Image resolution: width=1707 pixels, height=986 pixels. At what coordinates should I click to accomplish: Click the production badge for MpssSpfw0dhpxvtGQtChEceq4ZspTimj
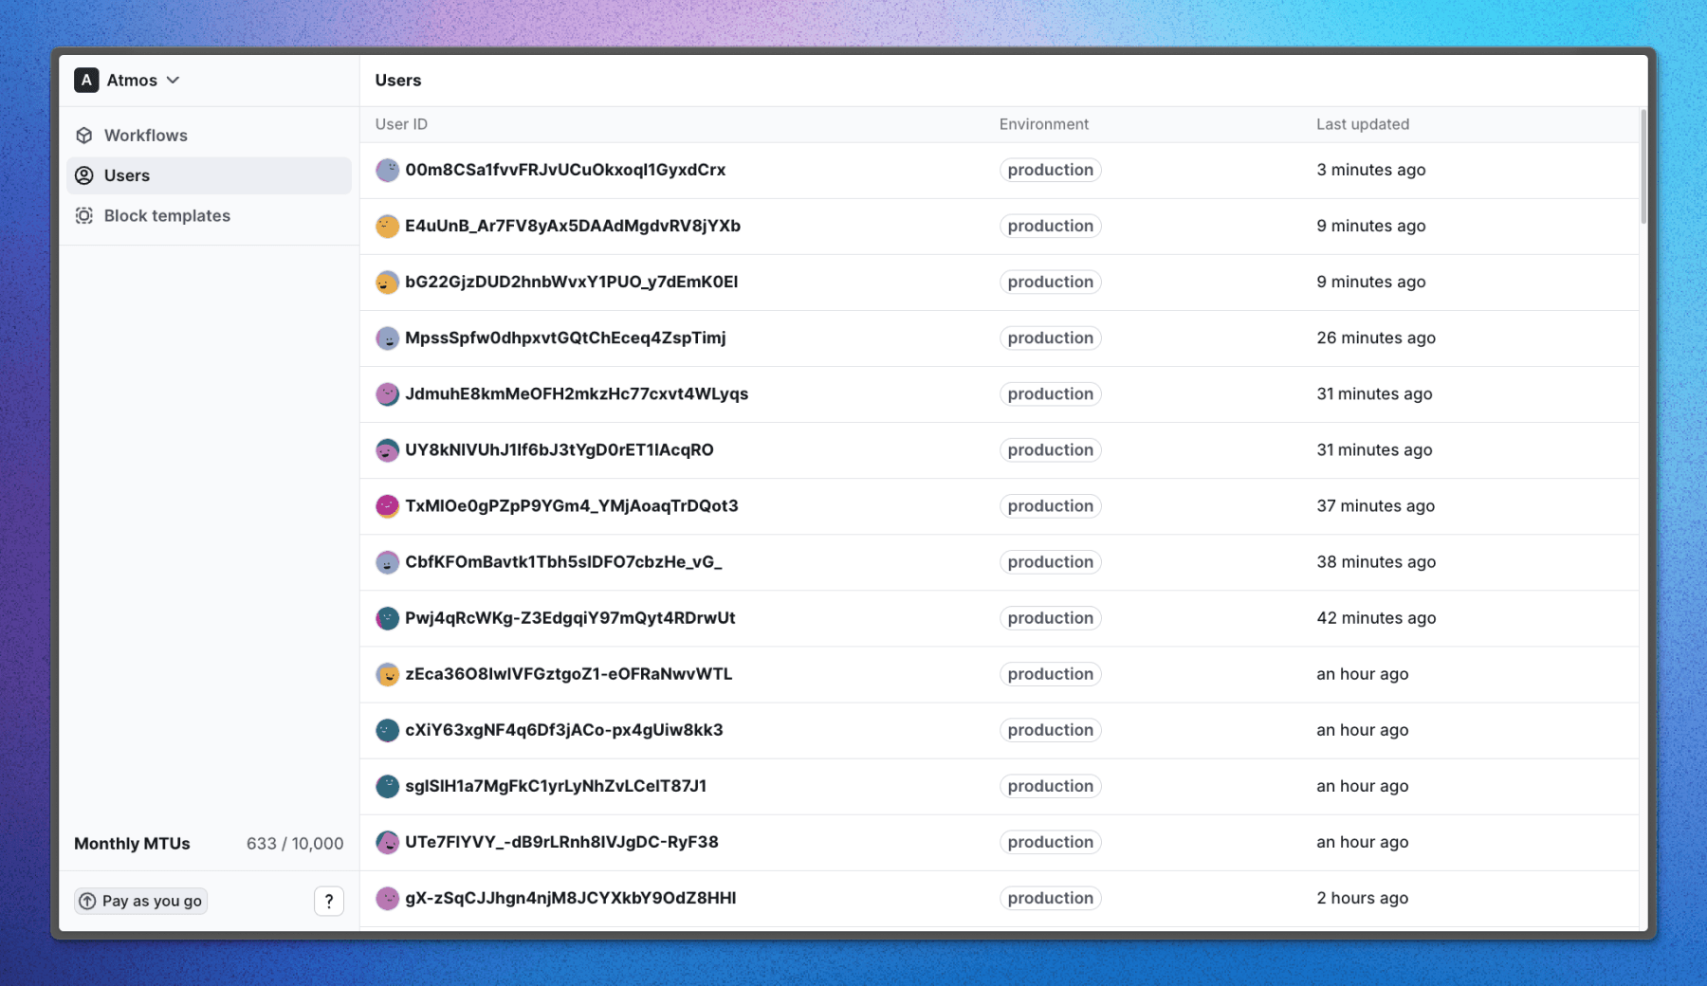pos(1050,338)
